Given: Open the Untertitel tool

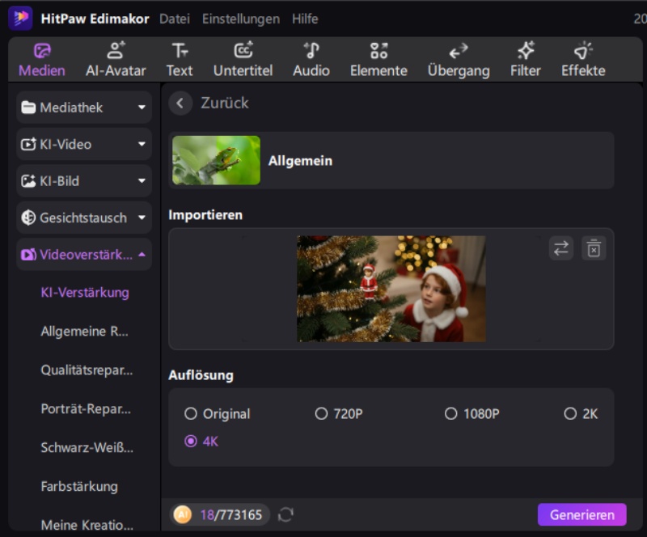Looking at the screenshot, I should click(242, 58).
